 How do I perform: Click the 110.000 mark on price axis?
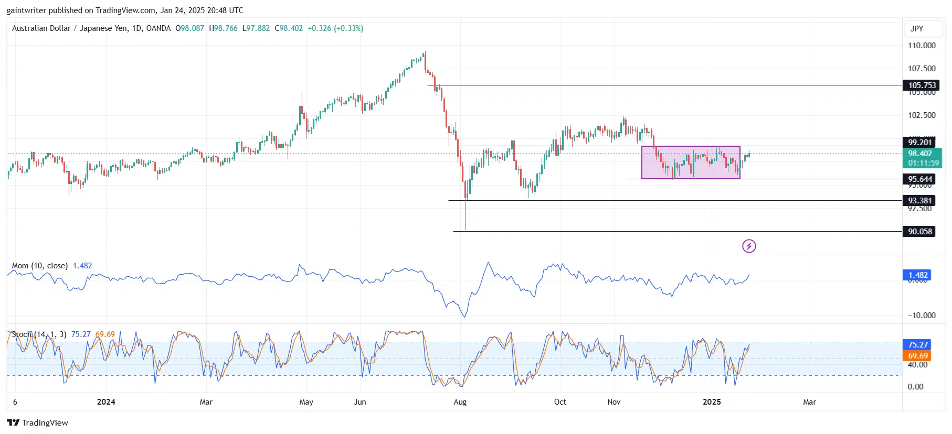922,46
